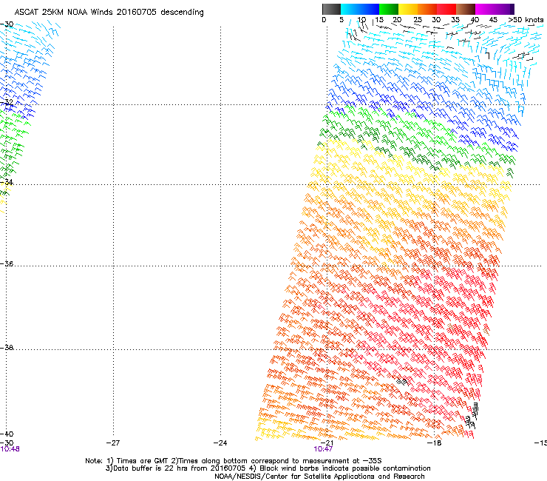Click the longitude label '-21'

tap(327, 443)
